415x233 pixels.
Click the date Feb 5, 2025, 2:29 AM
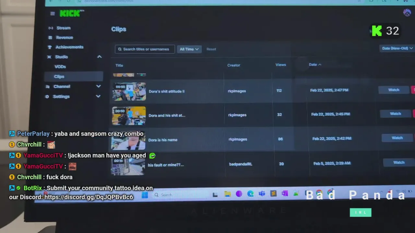coord(332,163)
